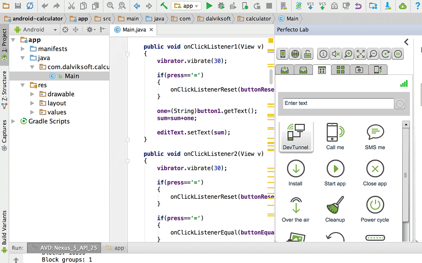
Task: Expand the values folder
Action: [32, 112]
